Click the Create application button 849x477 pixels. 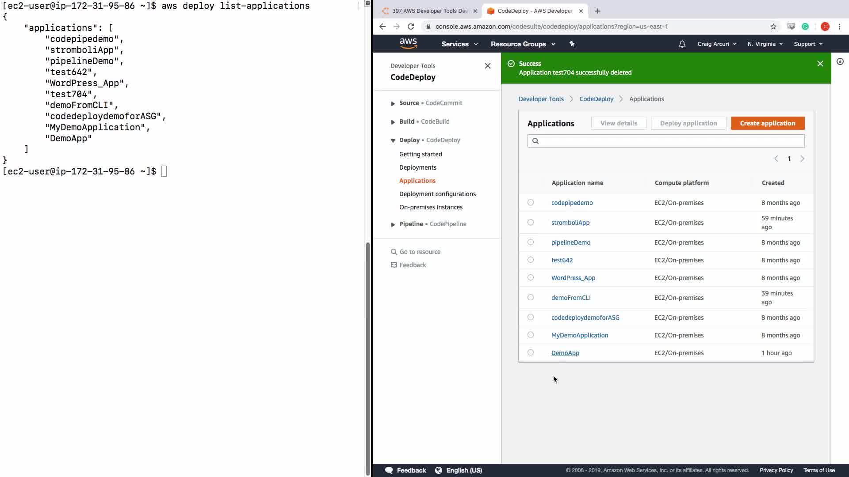point(767,123)
